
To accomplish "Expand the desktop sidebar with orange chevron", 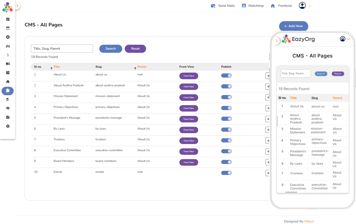I will pos(18,6).
